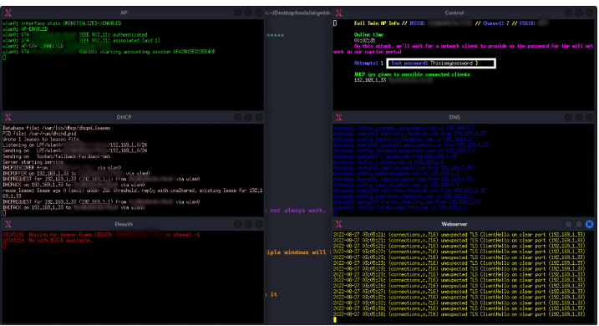Click 'Sending on Socket/fallback/fallback-net' line
599x326 pixels.
(57, 156)
